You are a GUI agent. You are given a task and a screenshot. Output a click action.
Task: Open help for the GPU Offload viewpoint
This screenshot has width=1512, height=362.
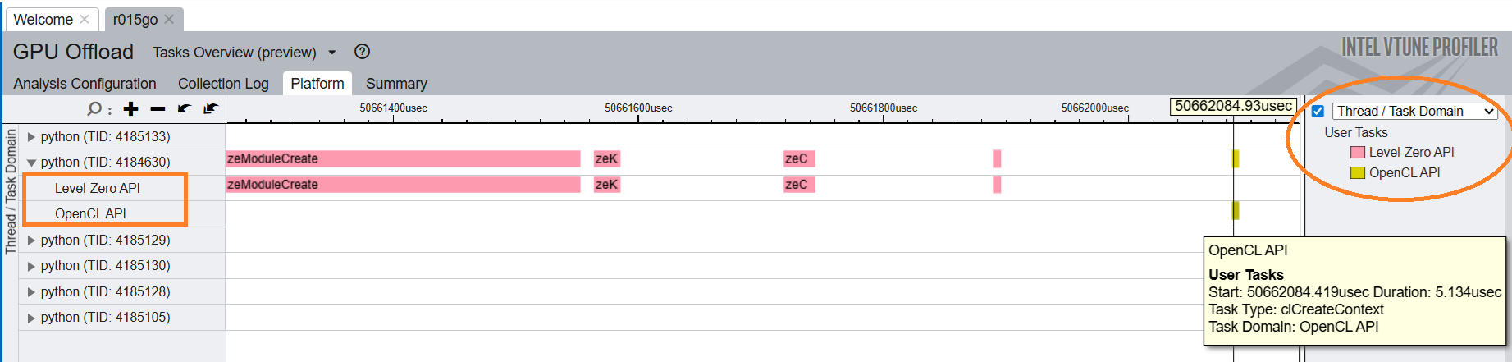(362, 52)
